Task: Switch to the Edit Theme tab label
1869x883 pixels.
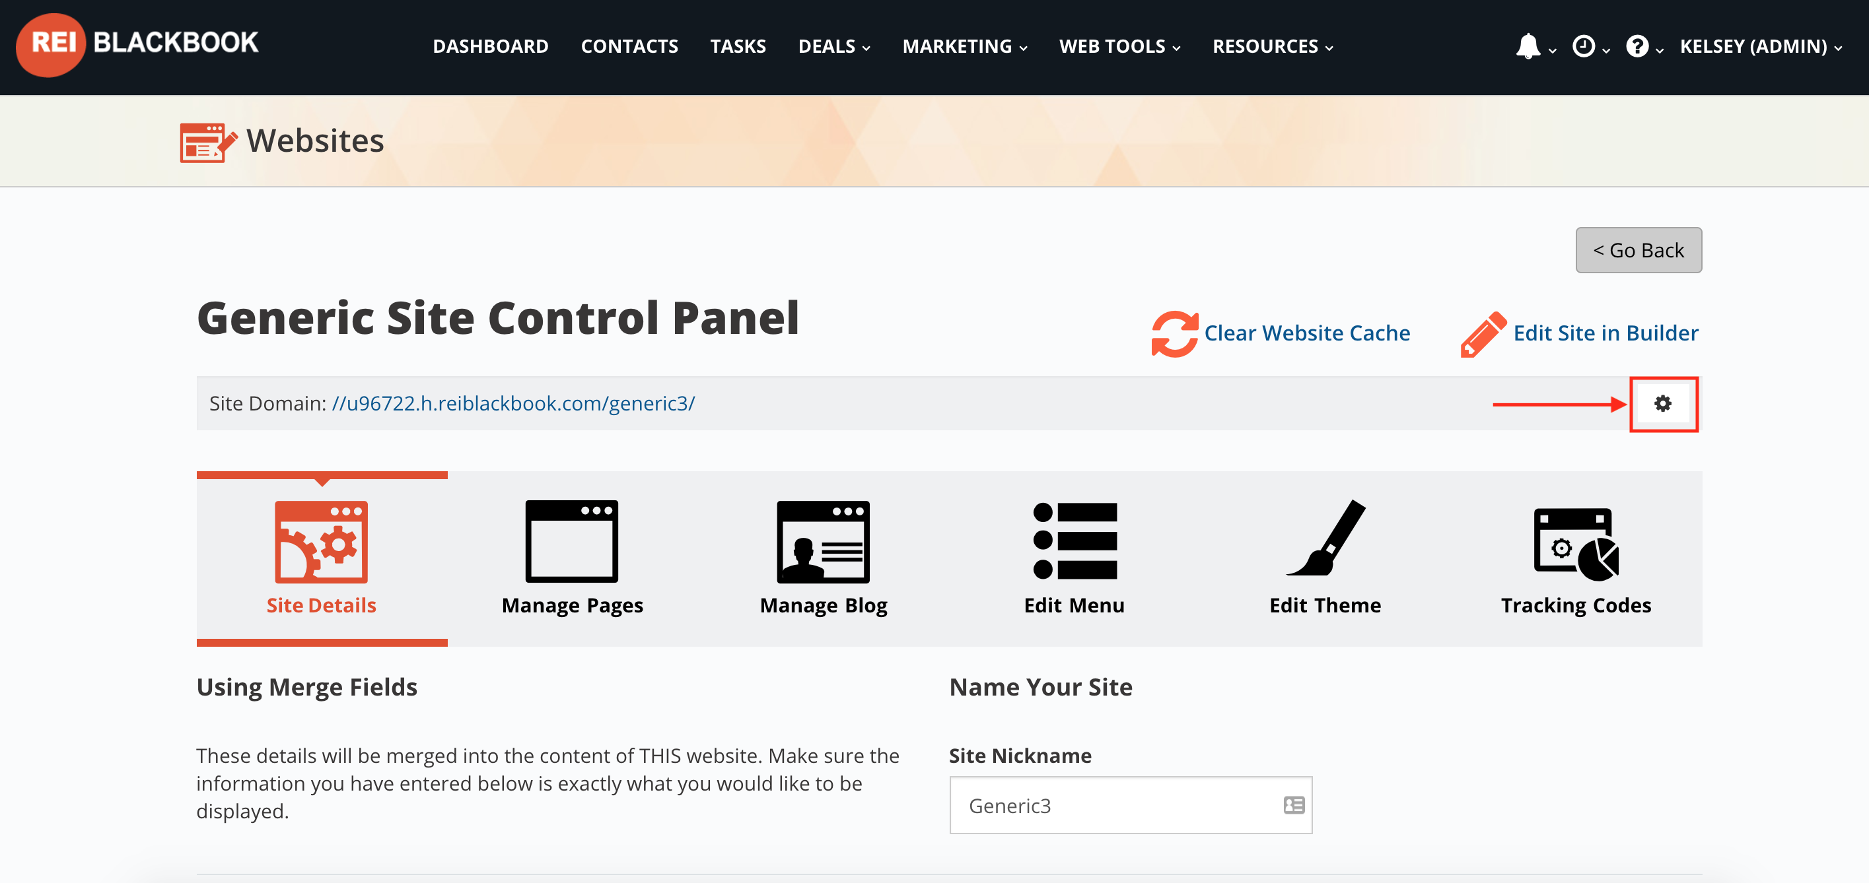Action: coord(1325,605)
